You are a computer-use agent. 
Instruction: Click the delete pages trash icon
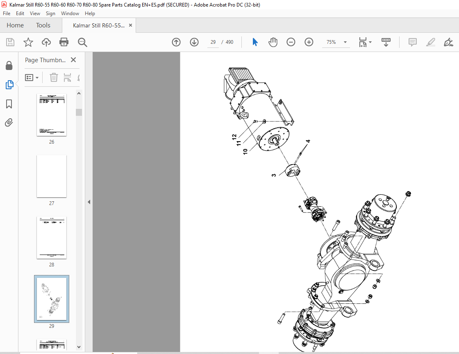(x=54, y=77)
